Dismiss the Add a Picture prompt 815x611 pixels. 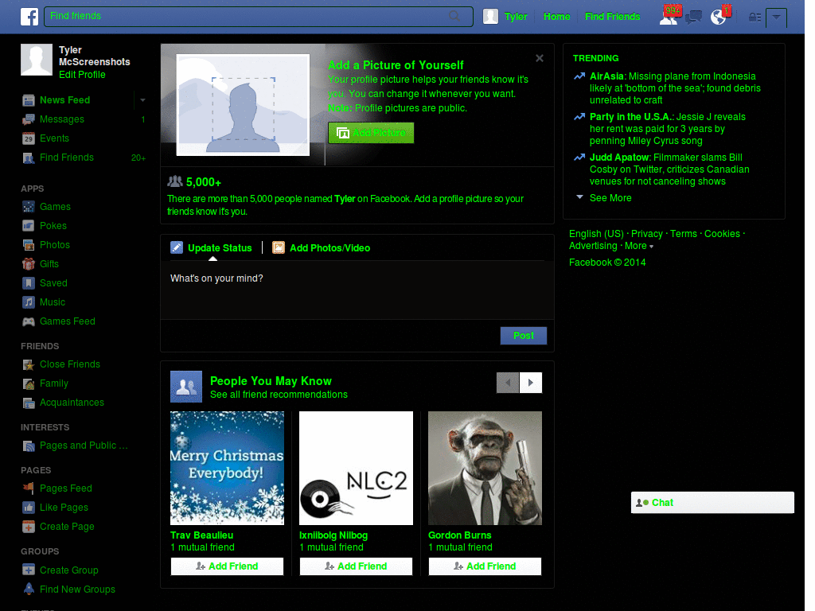[x=540, y=58]
